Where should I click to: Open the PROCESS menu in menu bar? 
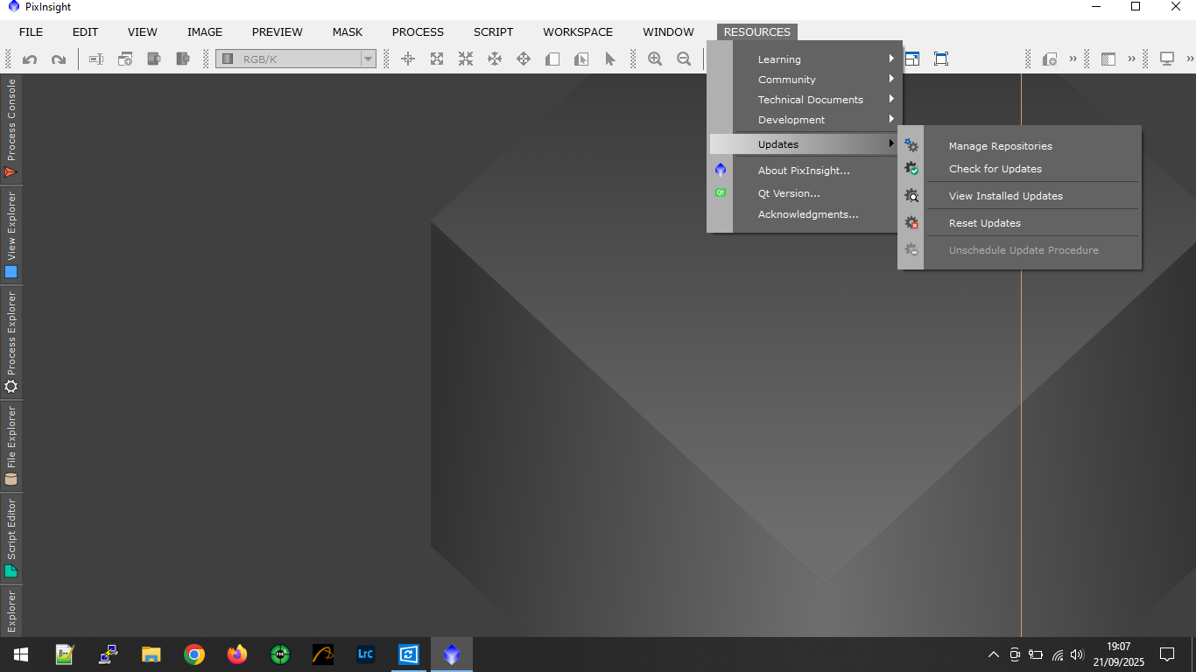pos(418,32)
